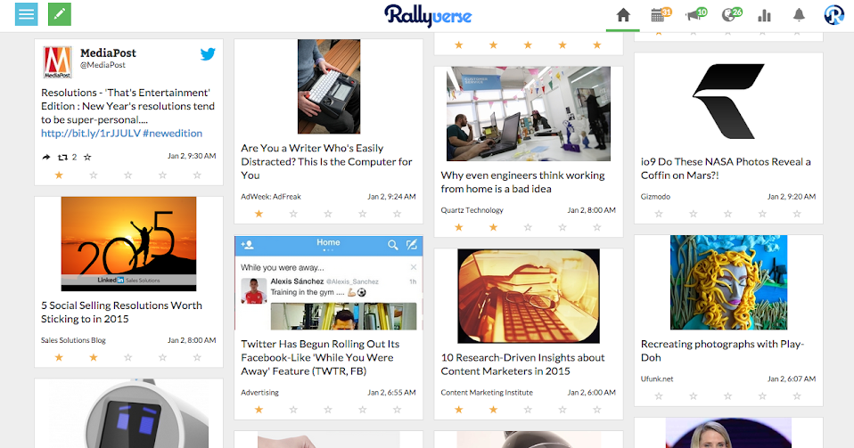Viewport: 854px width, 448px height.
Task: Open 'Twitter Has Begun Rolling Out' article title
Action: (320, 358)
